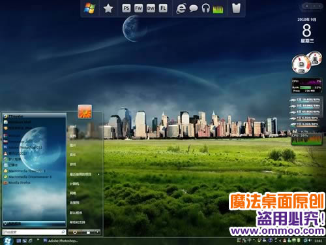The image size is (326, 245).
Task: Launch Photoshop from the PS dock icon
Action: click(126, 8)
